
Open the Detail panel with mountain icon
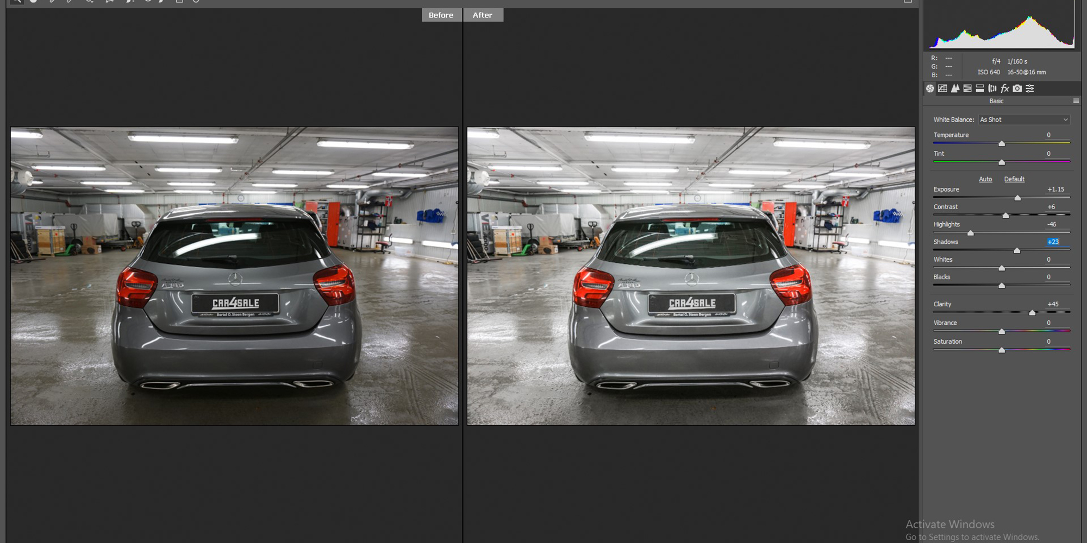pos(955,89)
